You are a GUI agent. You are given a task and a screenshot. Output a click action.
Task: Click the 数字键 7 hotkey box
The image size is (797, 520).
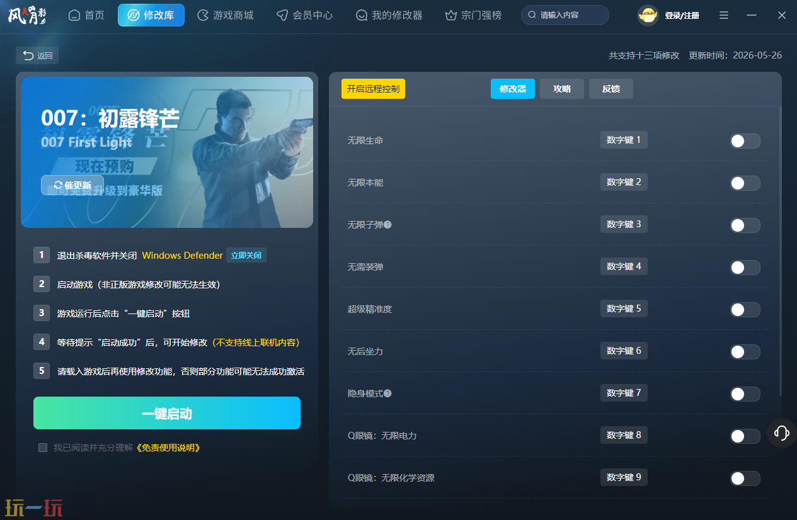[624, 393]
